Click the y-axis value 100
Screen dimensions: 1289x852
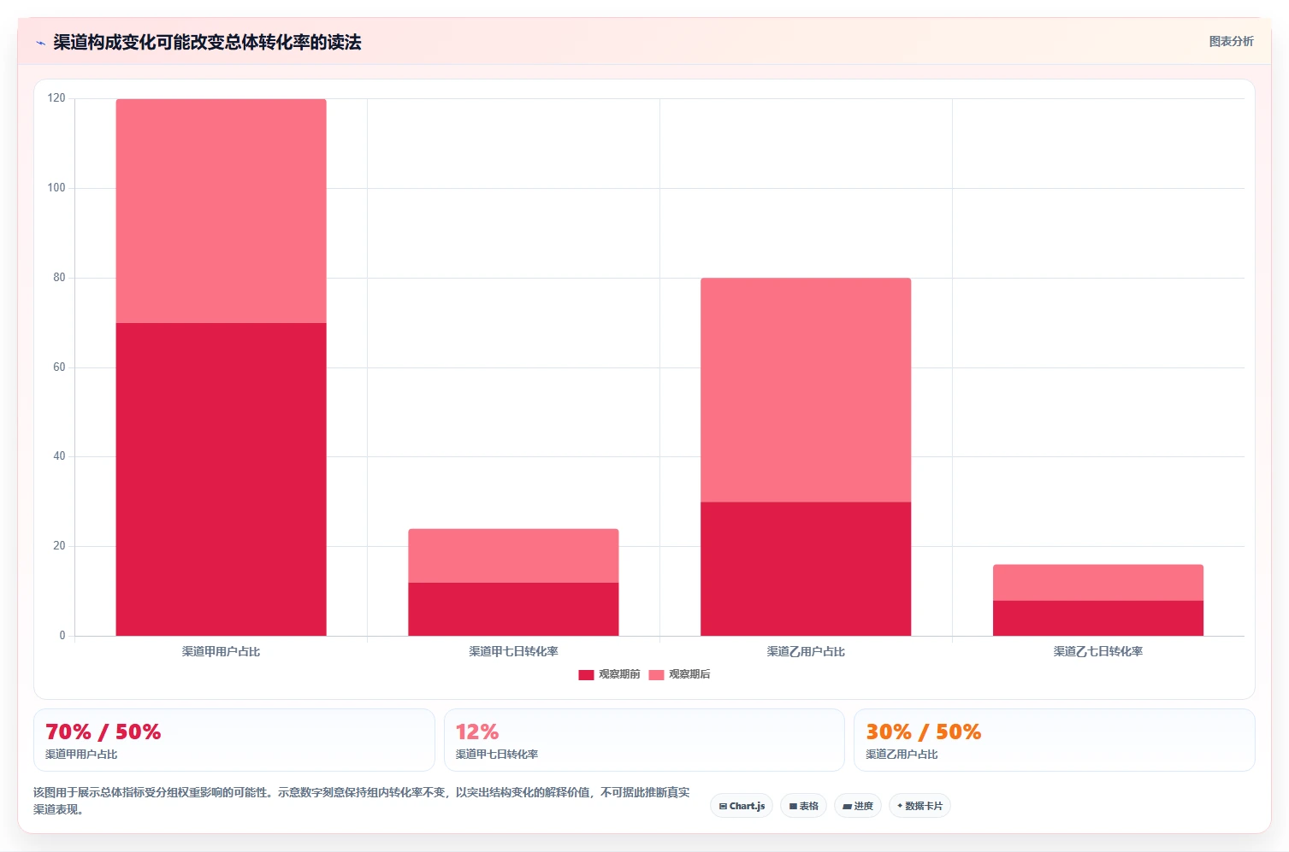coord(56,188)
